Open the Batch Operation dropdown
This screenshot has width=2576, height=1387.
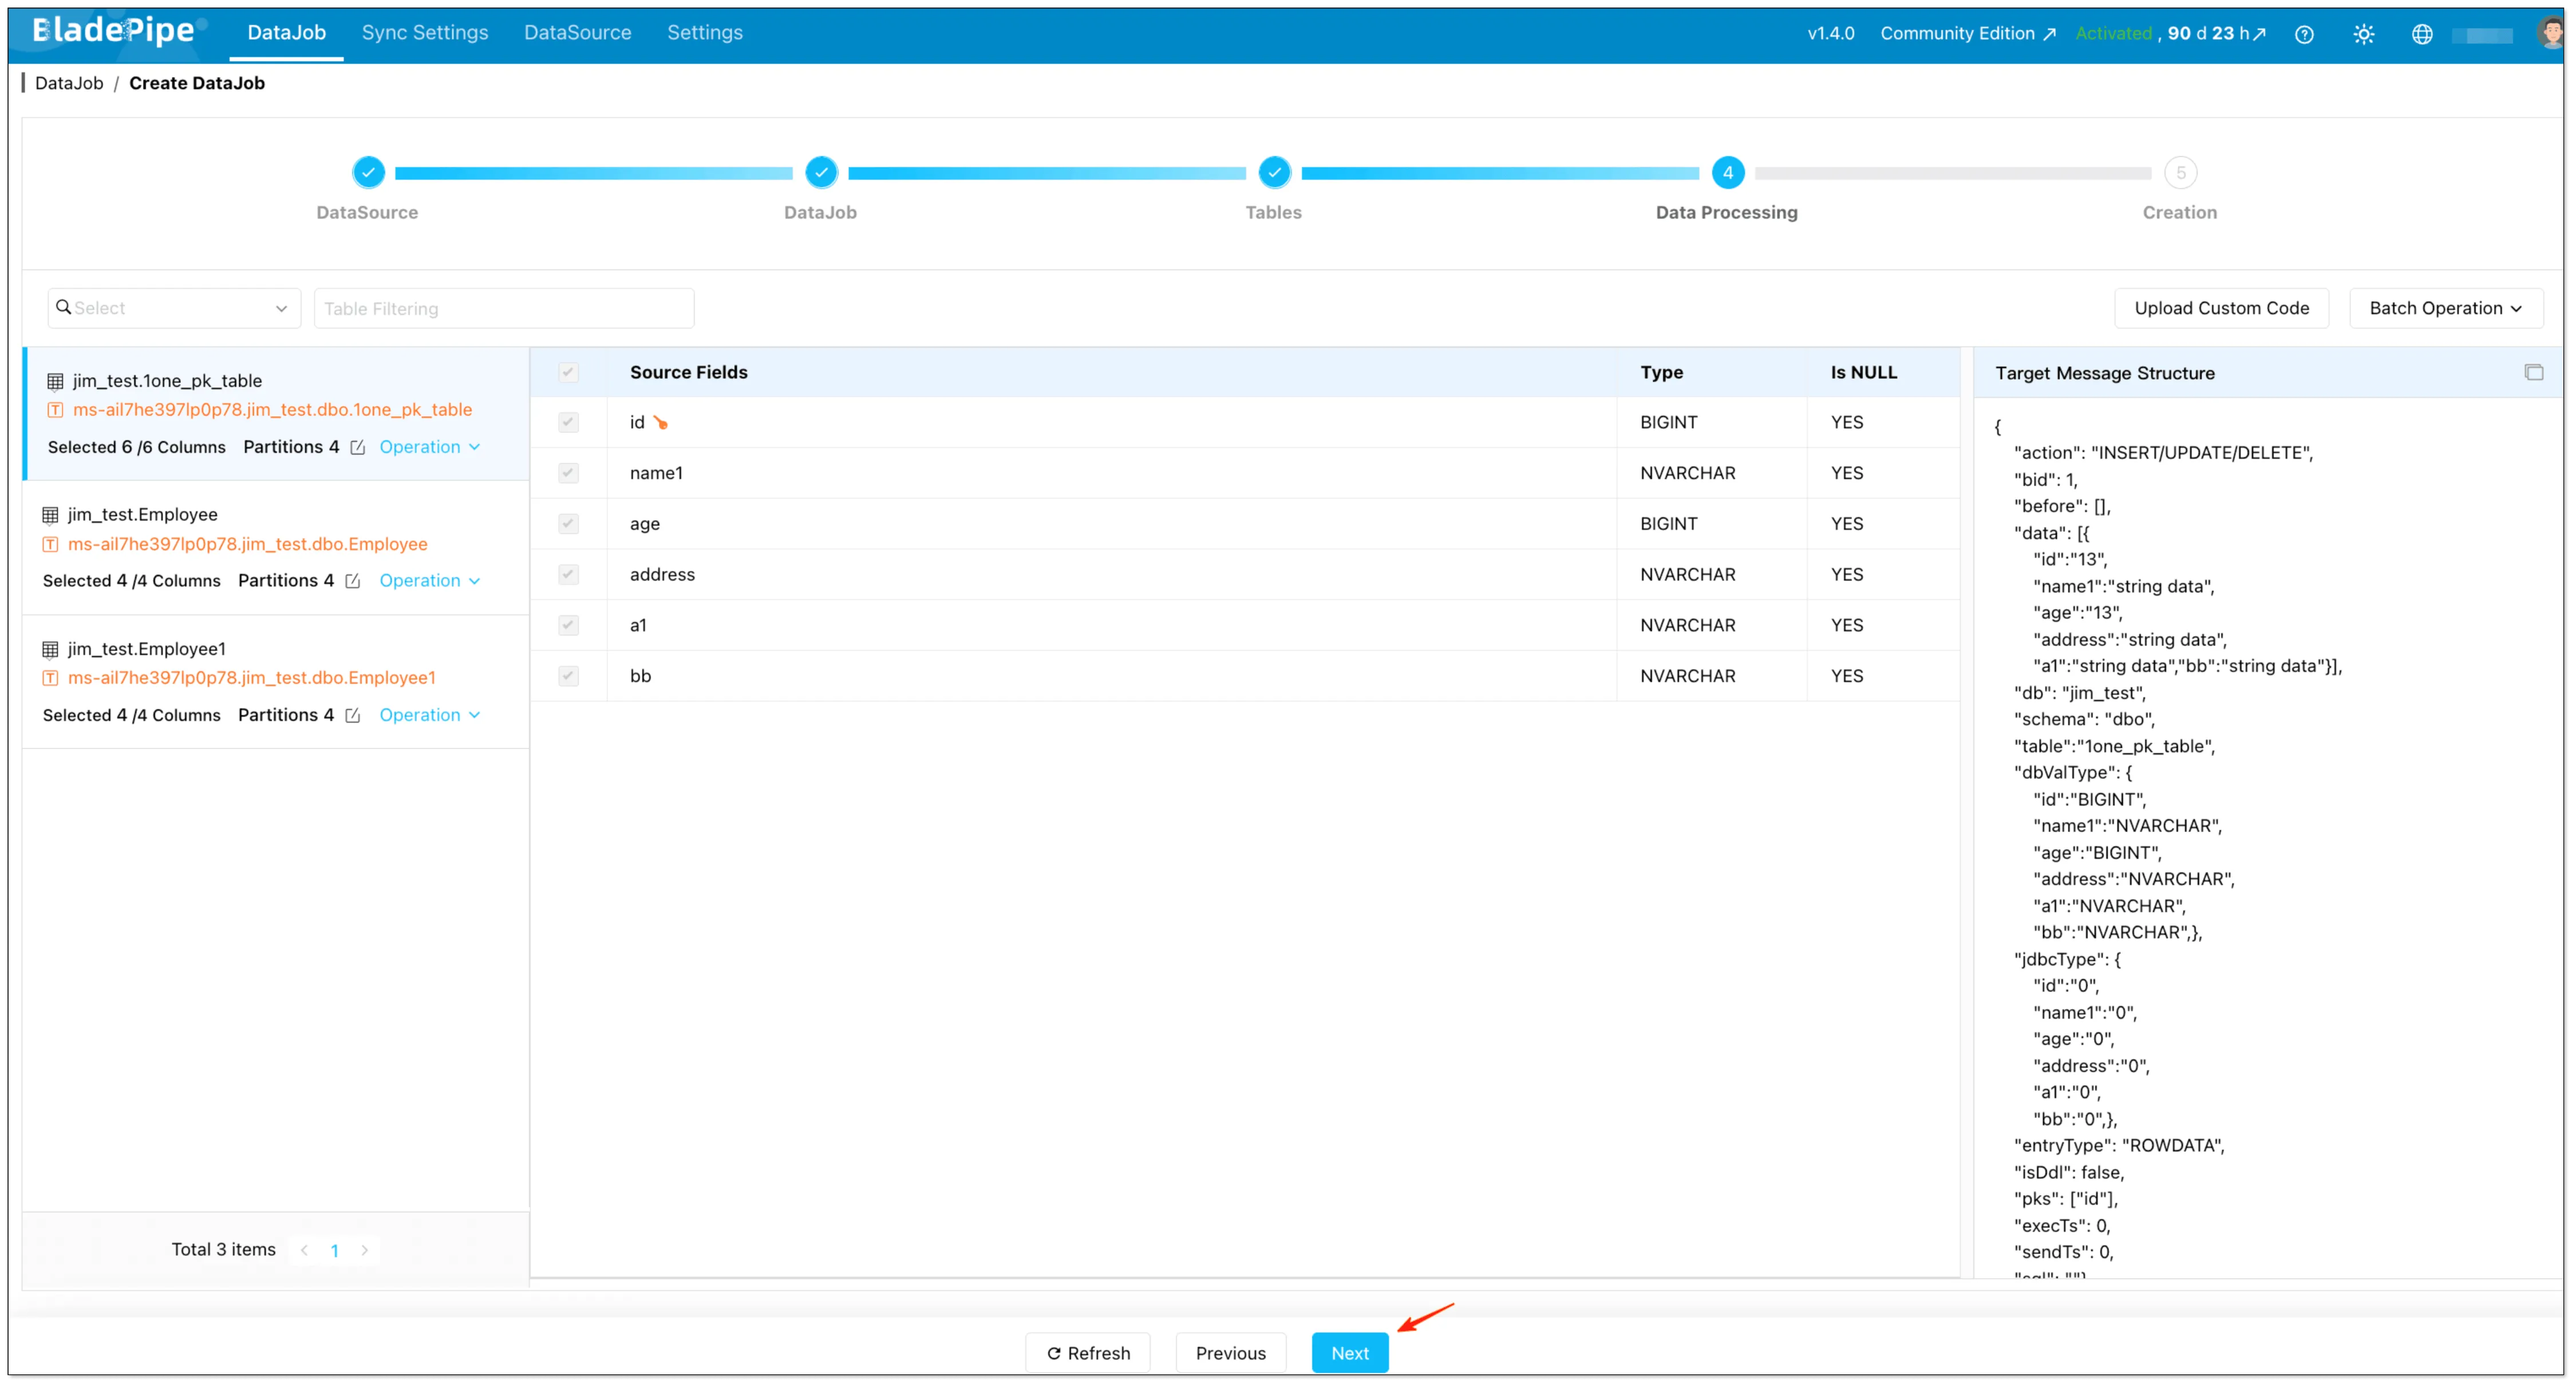tap(2445, 307)
